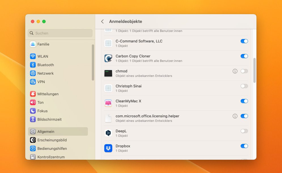Click the Dropbox app icon

[108, 148]
